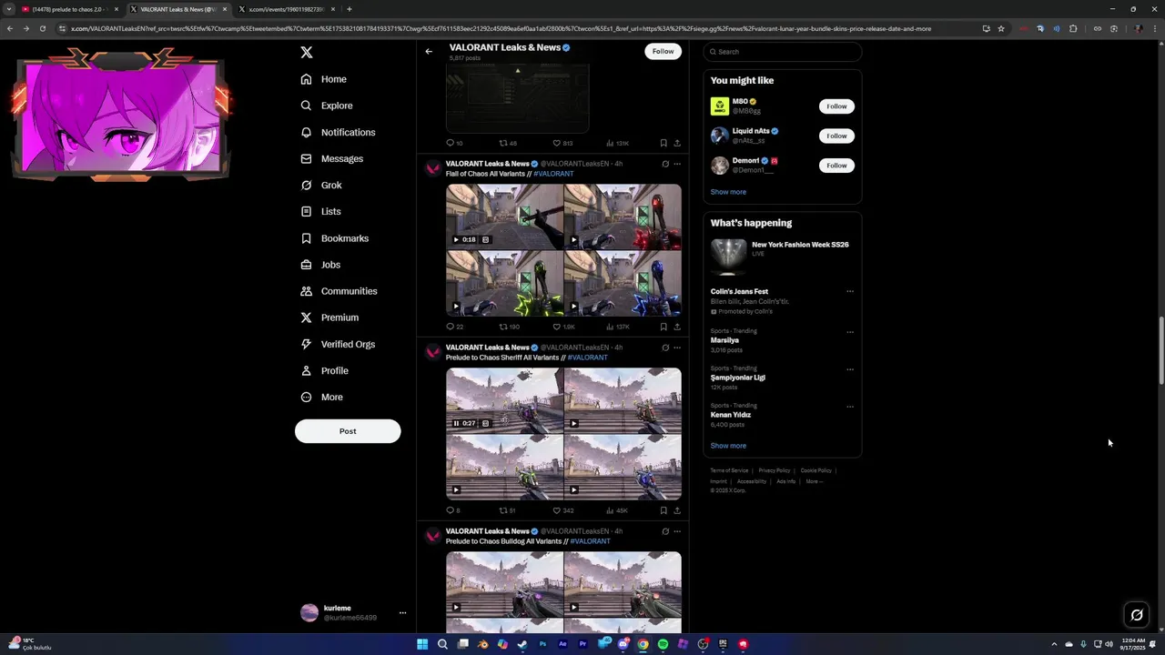Click the Post button
Screen dimensions: 1165x655
[348, 431]
